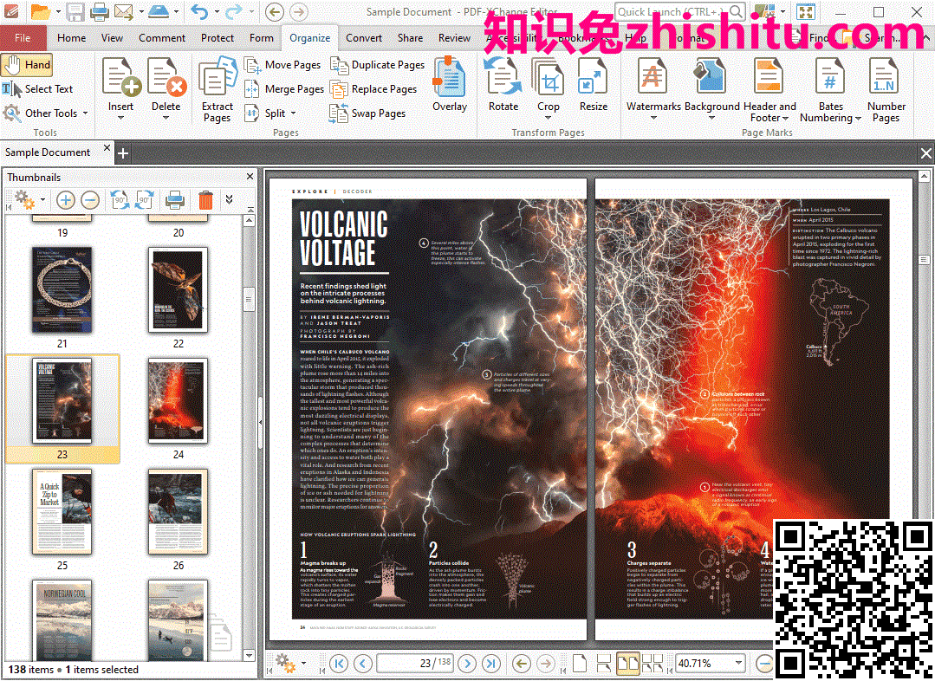Click Merge Pages
The width and height of the screenshot is (935, 681).
click(284, 89)
